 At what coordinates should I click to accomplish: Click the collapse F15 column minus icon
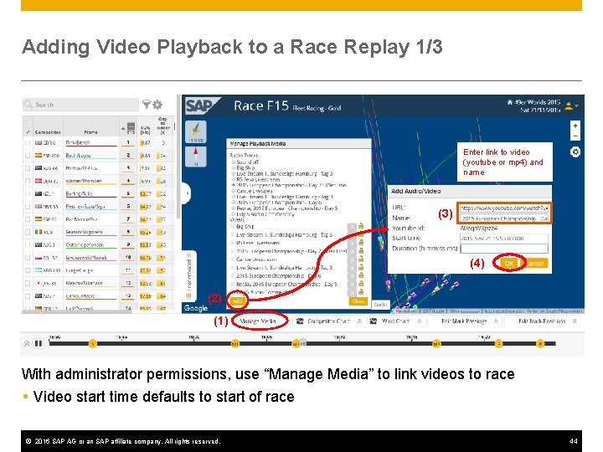tap(131, 126)
